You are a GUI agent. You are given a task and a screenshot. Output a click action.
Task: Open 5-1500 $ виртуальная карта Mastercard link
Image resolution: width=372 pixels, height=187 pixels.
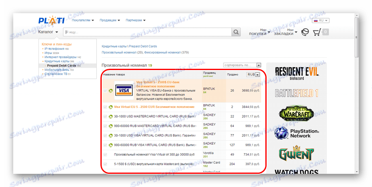pyautogui.click(x=154, y=164)
